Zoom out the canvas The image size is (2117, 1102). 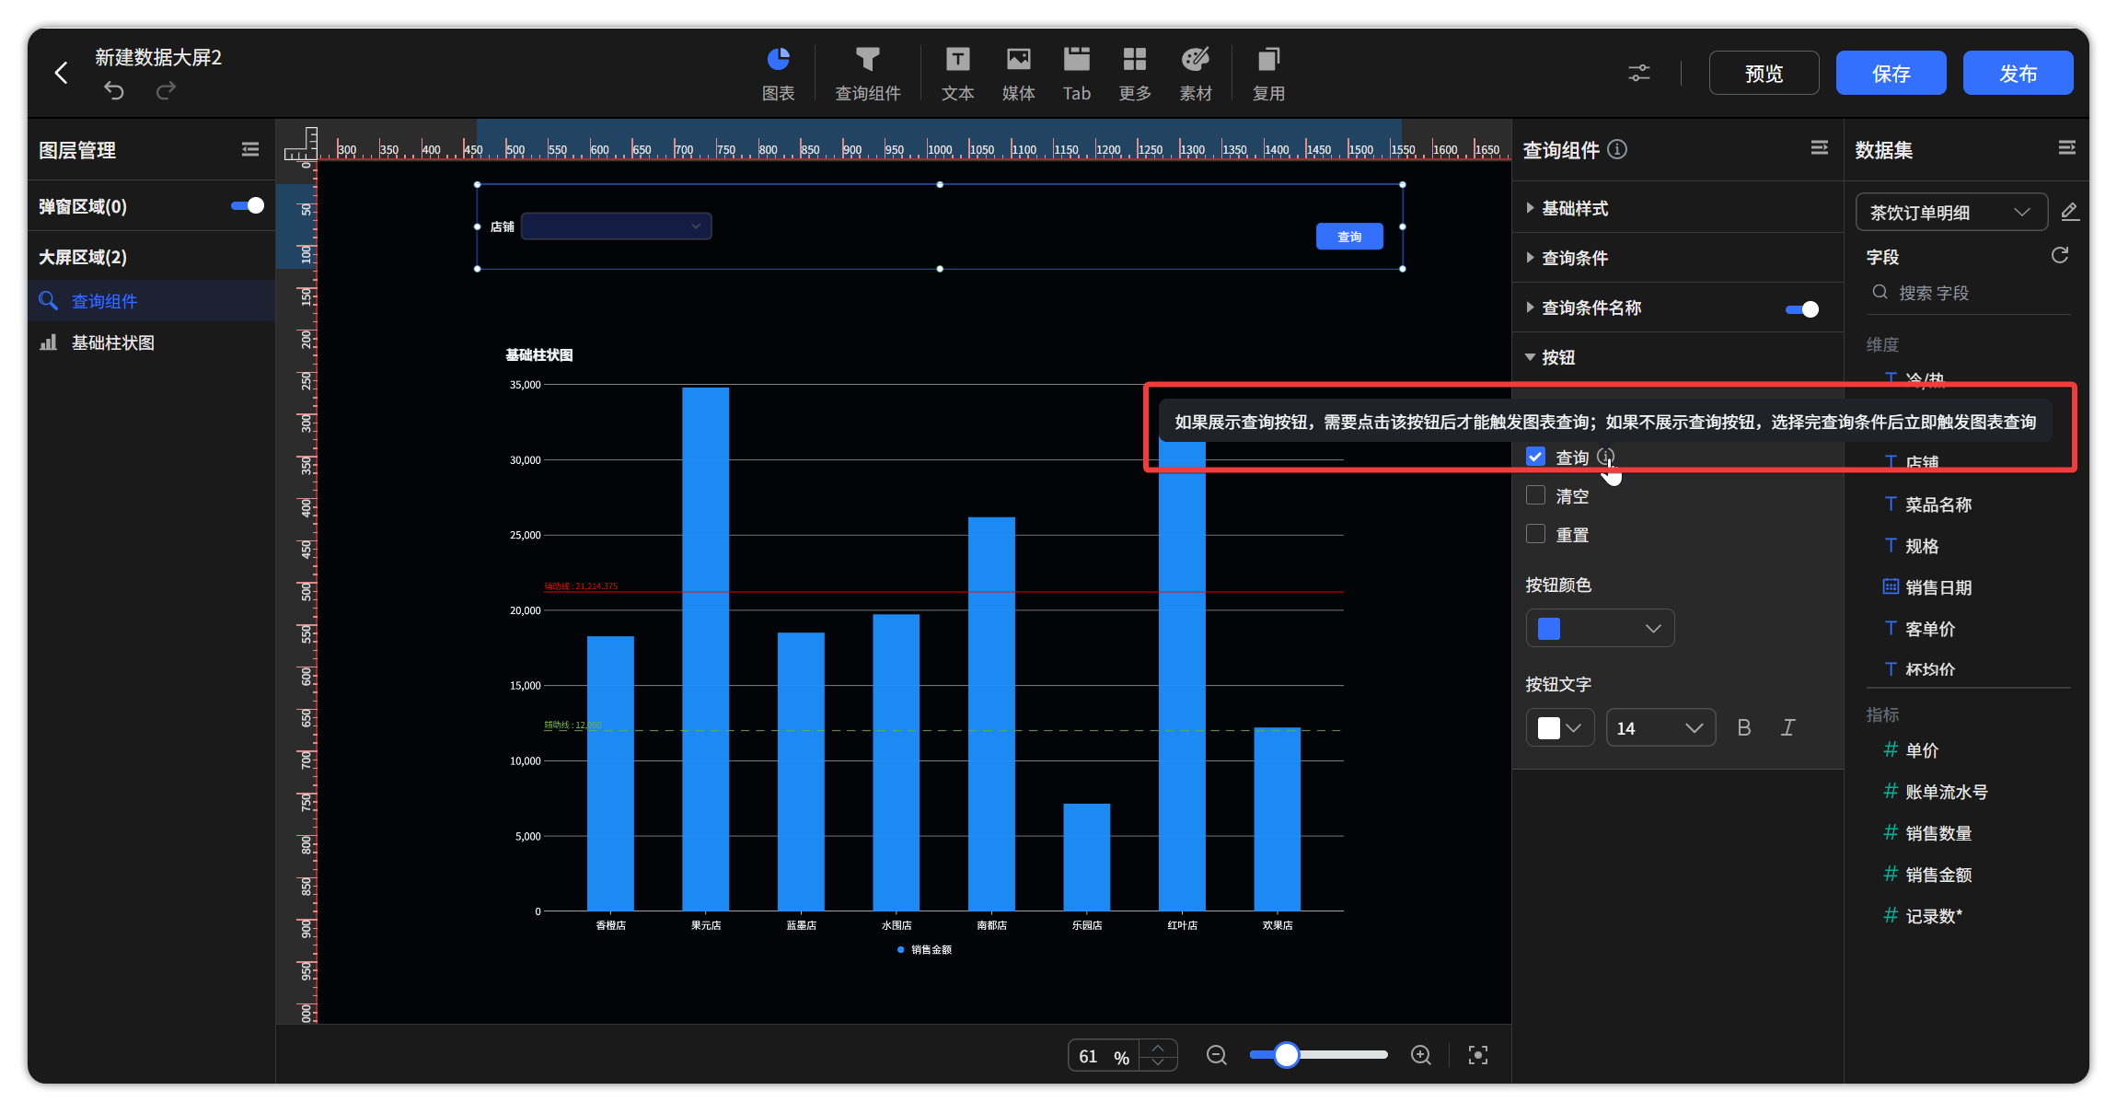(x=1217, y=1055)
